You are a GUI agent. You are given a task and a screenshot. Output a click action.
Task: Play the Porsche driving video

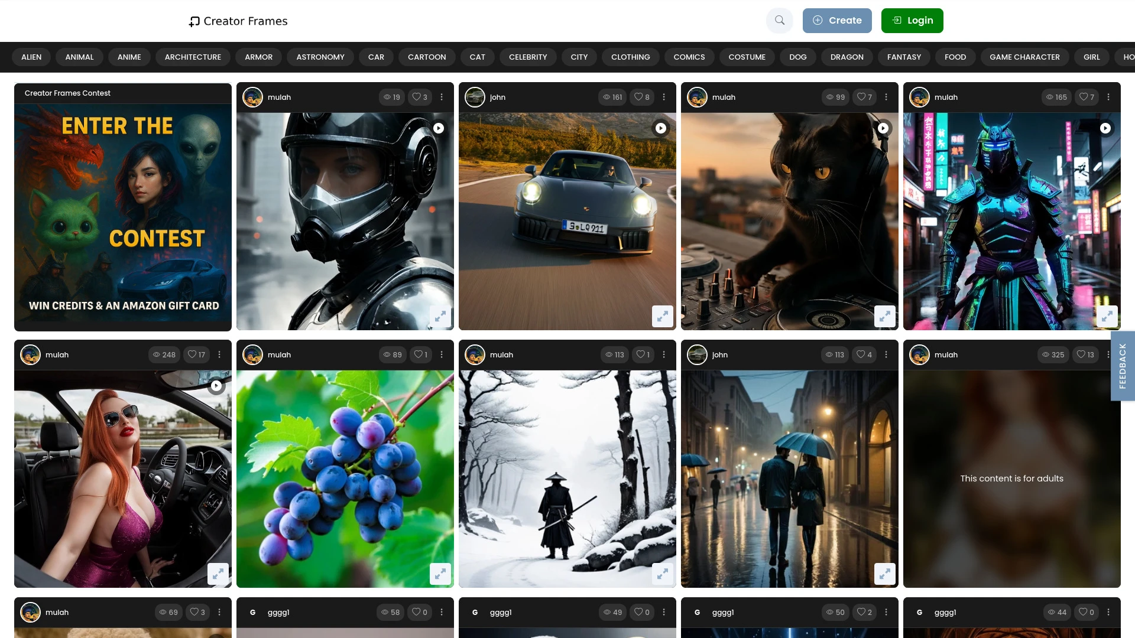pyautogui.click(x=661, y=128)
